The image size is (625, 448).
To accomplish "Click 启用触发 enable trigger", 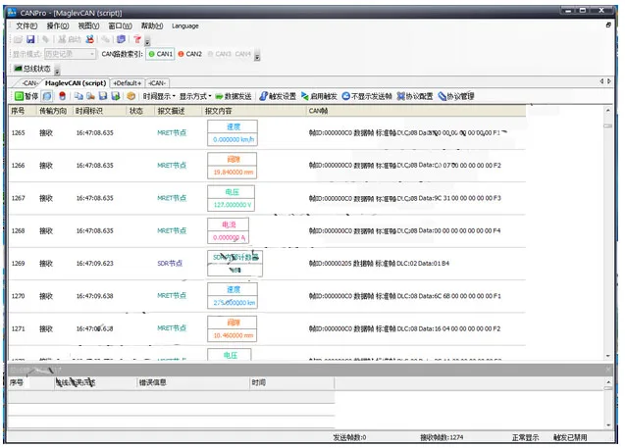I will point(319,96).
